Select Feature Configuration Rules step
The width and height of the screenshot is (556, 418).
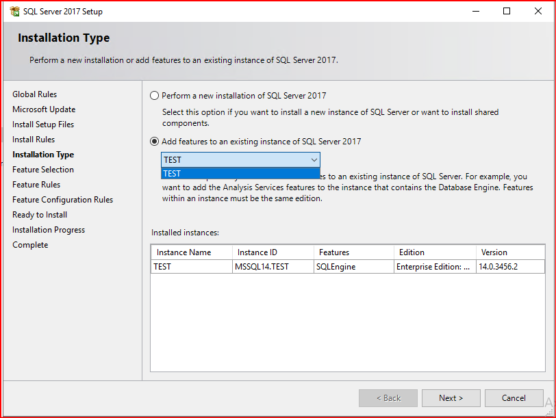(x=63, y=200)
